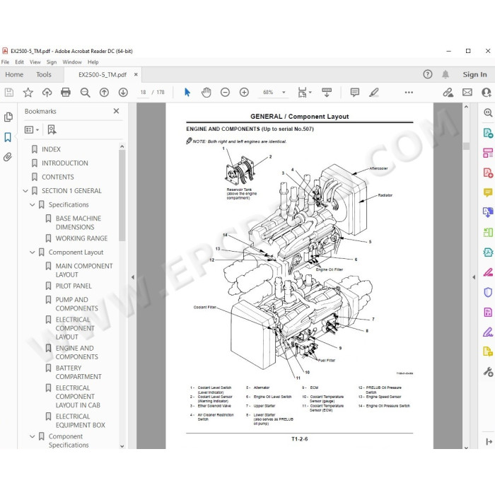Toggle the Bookmarks panel icon
495x495 pixels.
click(x=8, y=137)
